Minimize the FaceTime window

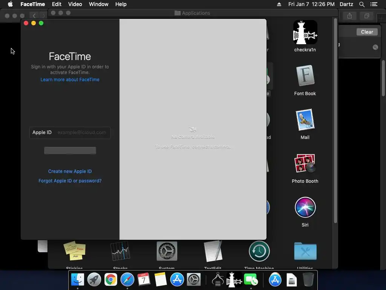34,23
